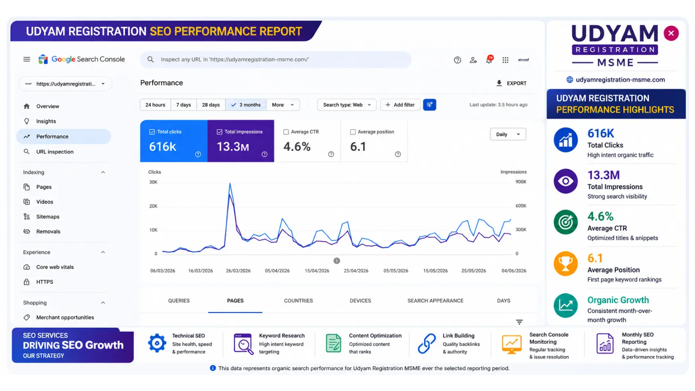Click the Monthly SEO Reporting document icon
The width and height of the screenshot is (695, 391).
(605, 344)
